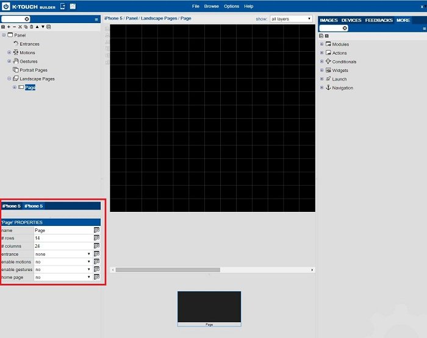The height and width of the screenshot is (338, 427).
Task: Click the save disk icon in the header
Action: [73, 6]
